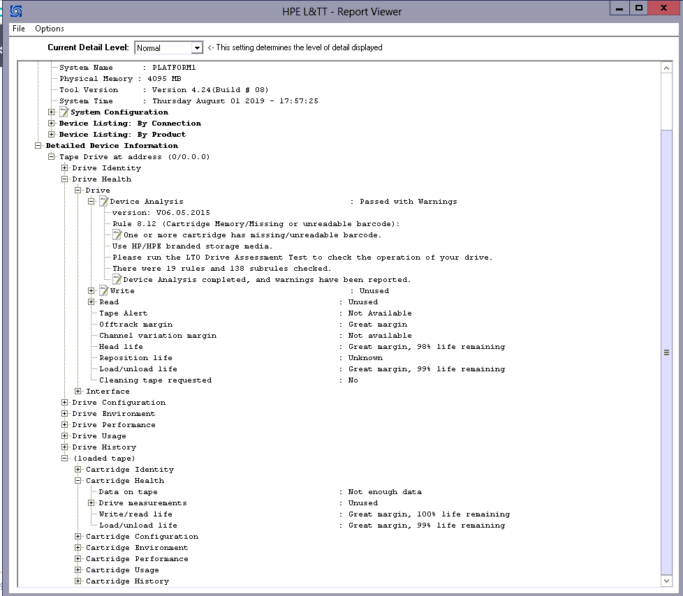Expand Drive Configuration node
Screen dimensions: 683x596
pos(64,402)
